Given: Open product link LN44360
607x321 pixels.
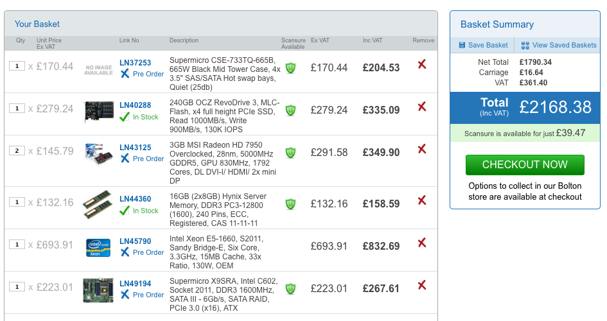Looking at the screenshot, I should click(x=135, y=199).
